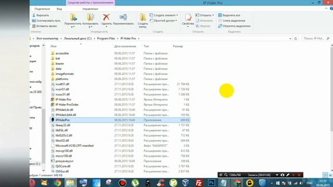Expand the Удалить dropdown arrow
The image size is (333, 187).
pos(106,26)
